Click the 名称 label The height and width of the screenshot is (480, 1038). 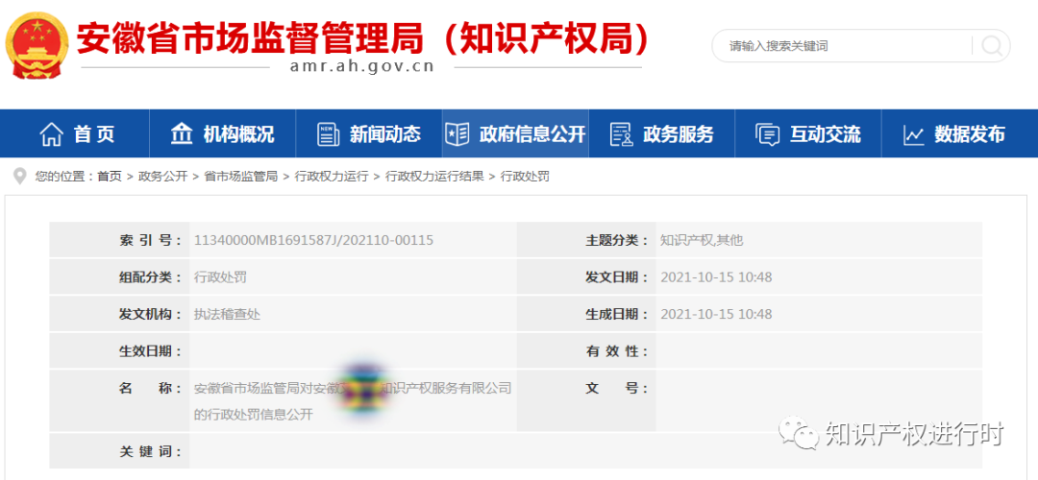coord(150,388)
